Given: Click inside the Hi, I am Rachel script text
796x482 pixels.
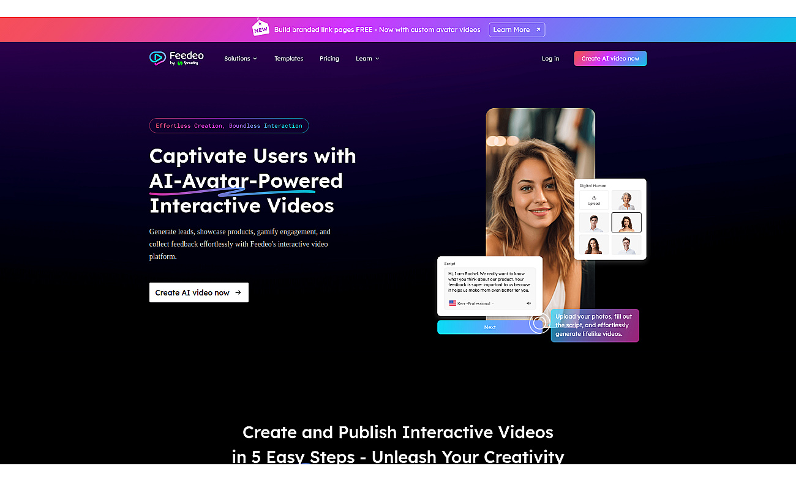Looking at the screenshot, I should 489,282.
